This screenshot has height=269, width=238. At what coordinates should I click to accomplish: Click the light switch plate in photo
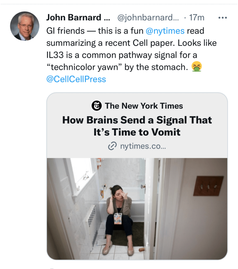pos(208,186)
